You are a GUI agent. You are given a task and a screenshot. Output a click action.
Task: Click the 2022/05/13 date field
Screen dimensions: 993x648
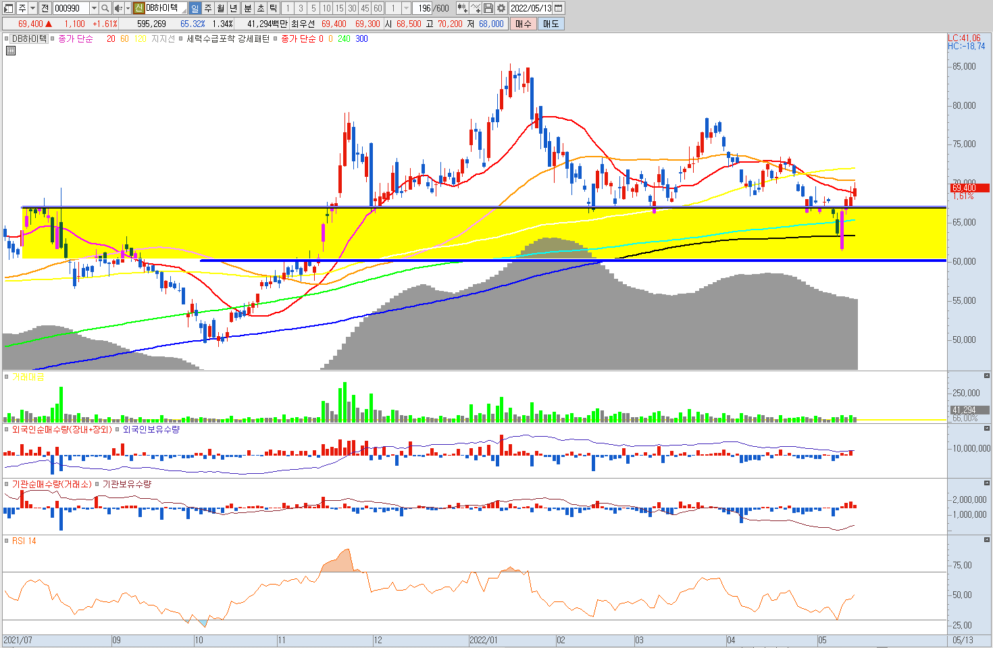531,8
